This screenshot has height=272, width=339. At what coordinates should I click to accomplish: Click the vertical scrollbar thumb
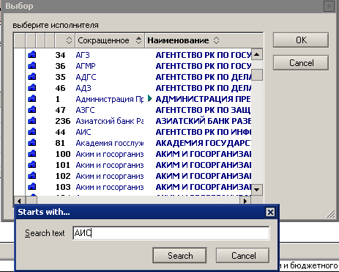[257, 75]
